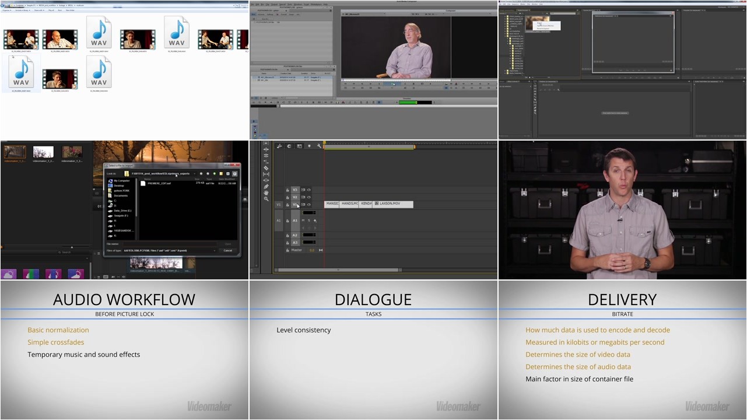
Task: Select the Zoom magnifier tool
Action: point(266,199)
